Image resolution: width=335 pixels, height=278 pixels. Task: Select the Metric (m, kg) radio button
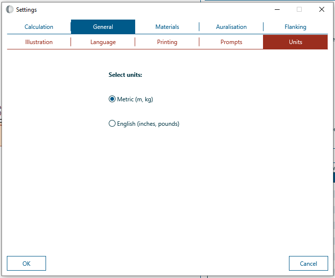click(x=112, y=99)
